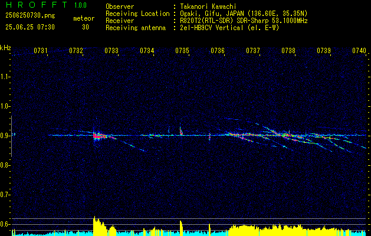Click the meteor count 30
This screenshot has width=371, height=236.
pos(86,27)
